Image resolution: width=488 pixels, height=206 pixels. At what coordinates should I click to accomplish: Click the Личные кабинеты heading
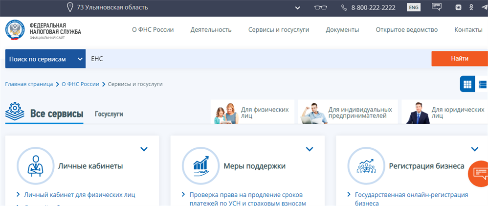pos(90,166)
